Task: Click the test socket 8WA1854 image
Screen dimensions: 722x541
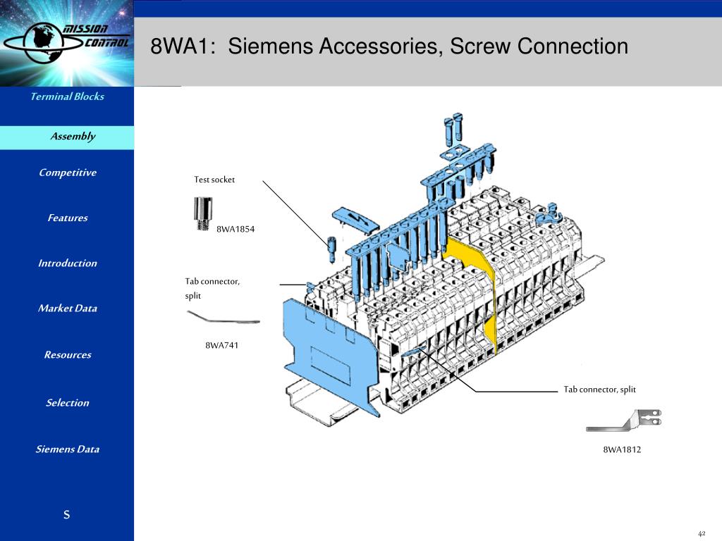Action: pyautogui.click(x=203, y=213)
